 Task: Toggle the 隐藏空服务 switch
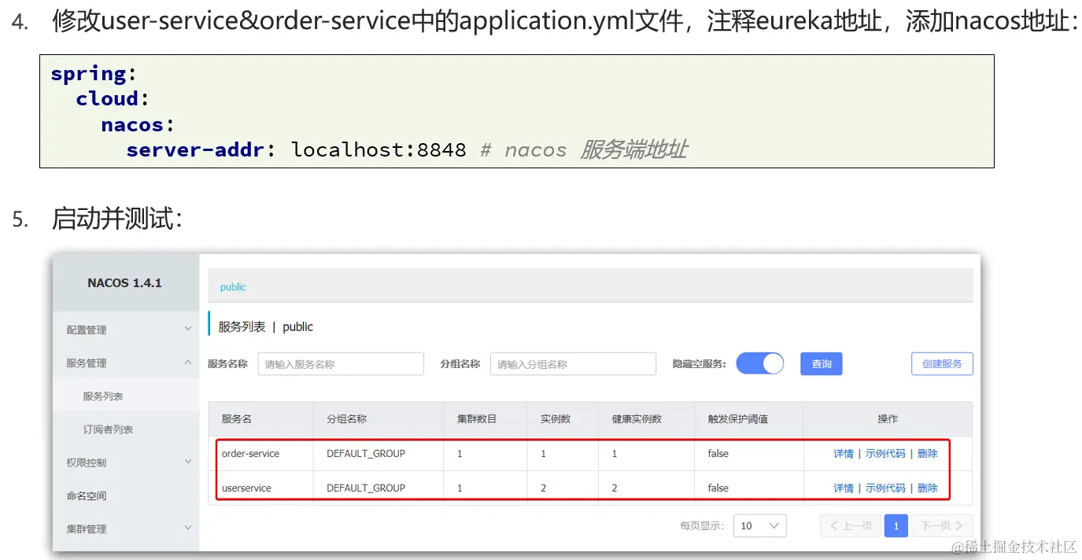pos(760,363)
